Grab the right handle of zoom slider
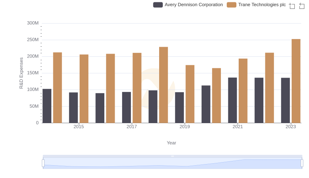 (x=302, y=163)
